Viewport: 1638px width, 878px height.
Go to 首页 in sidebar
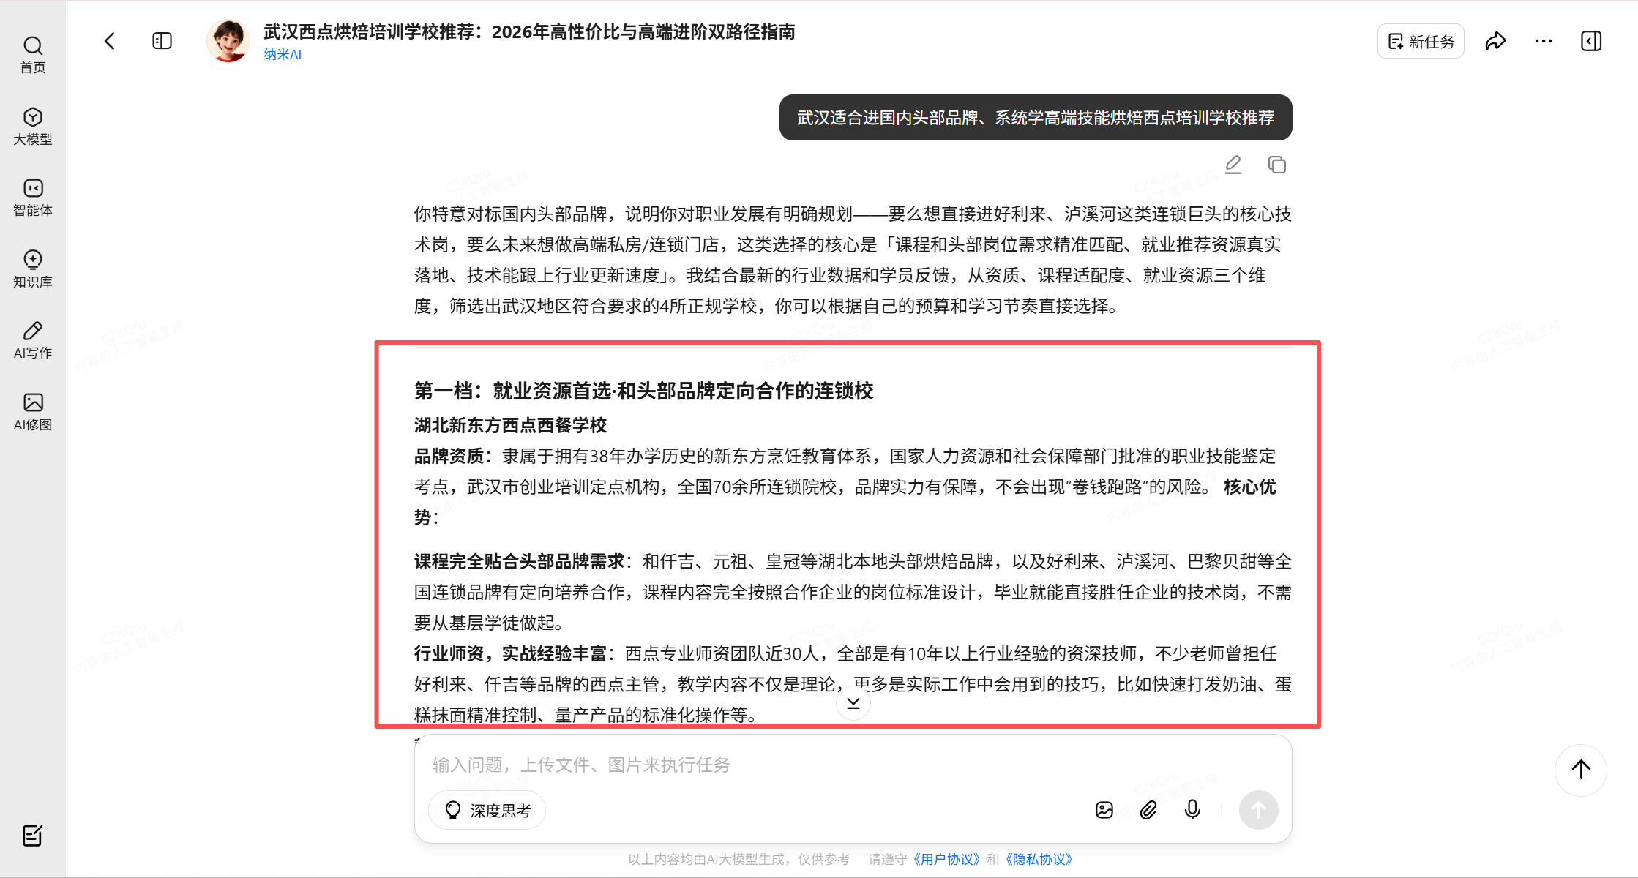(33, 55)
